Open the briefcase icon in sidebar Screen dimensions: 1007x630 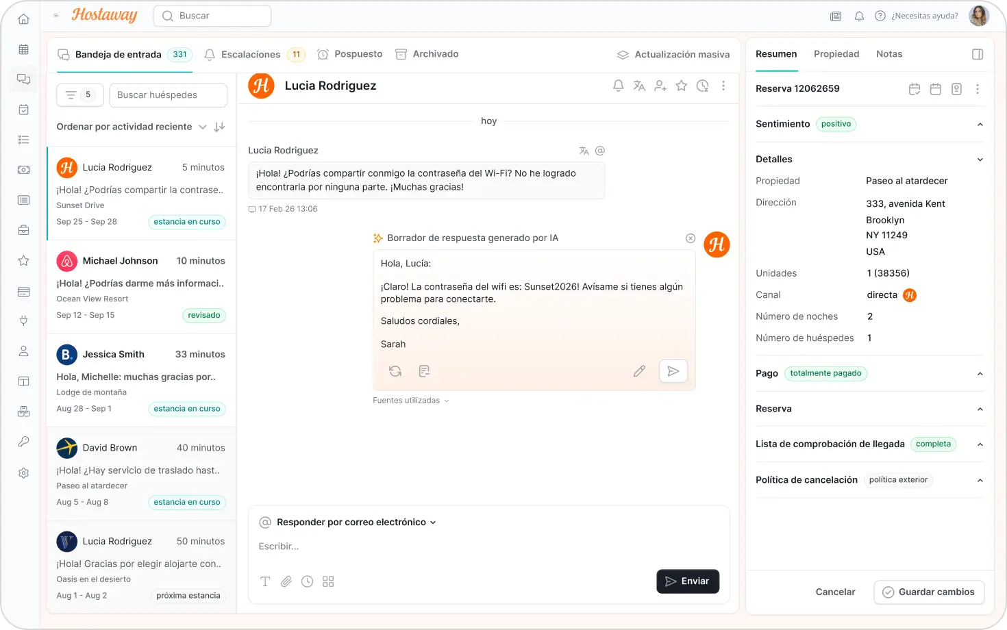point(23,230)
